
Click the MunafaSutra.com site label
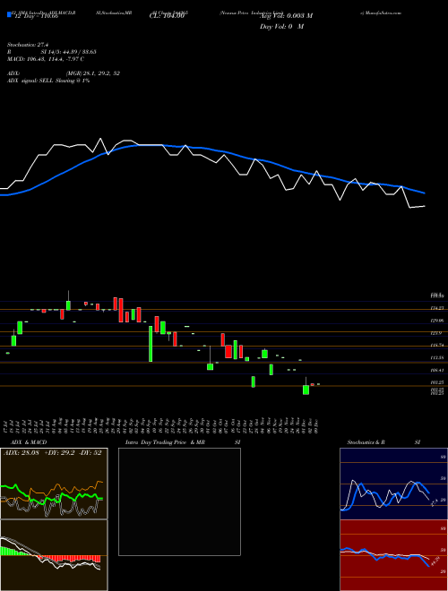point(381,13)
